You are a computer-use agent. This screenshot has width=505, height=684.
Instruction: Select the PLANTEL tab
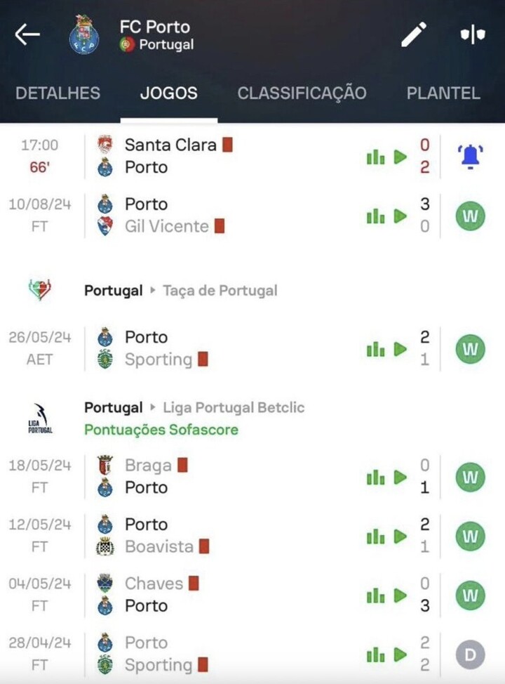click(443, 93)
